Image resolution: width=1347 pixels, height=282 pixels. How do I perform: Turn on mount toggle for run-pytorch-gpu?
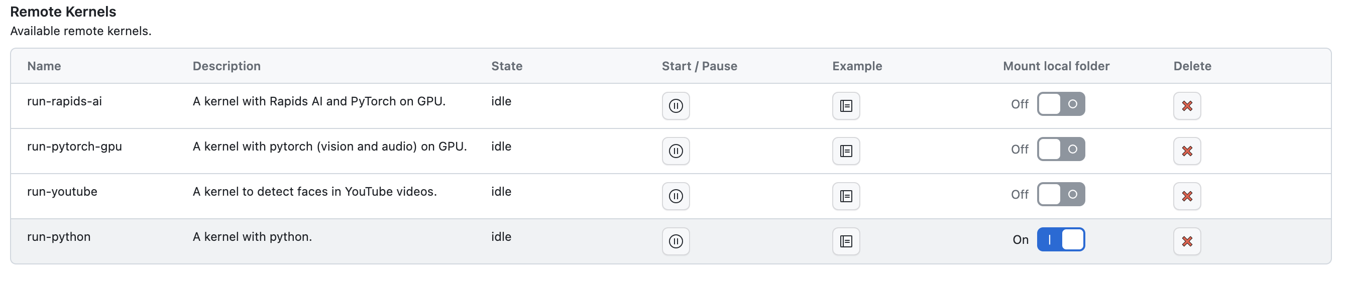1060,150
